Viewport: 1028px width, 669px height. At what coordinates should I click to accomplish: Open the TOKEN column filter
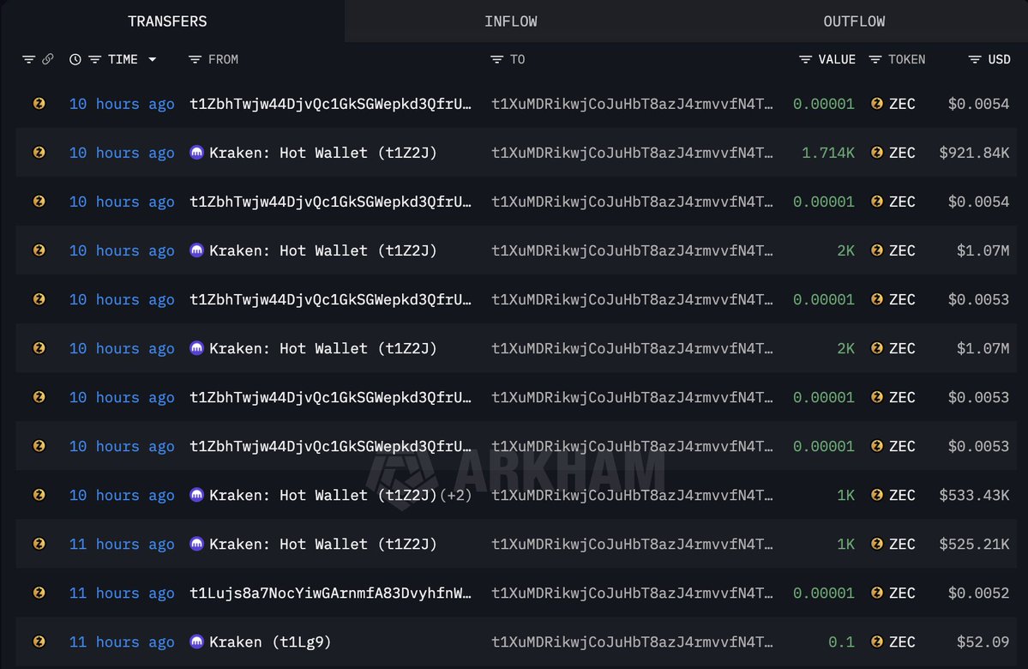click(875, 59)
